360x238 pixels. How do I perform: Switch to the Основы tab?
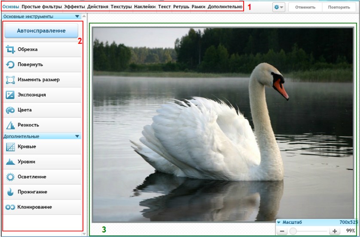click(x=11, y=7)
